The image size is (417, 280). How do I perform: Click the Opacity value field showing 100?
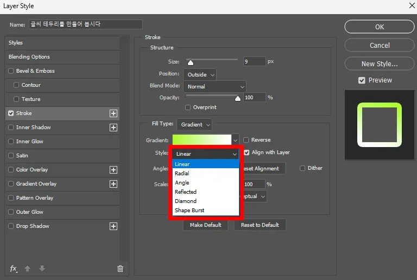[x=254, y=98]
